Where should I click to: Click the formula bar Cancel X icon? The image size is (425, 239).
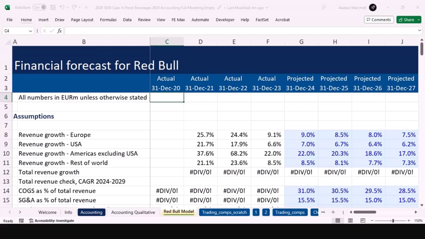[x=45, y=31]
